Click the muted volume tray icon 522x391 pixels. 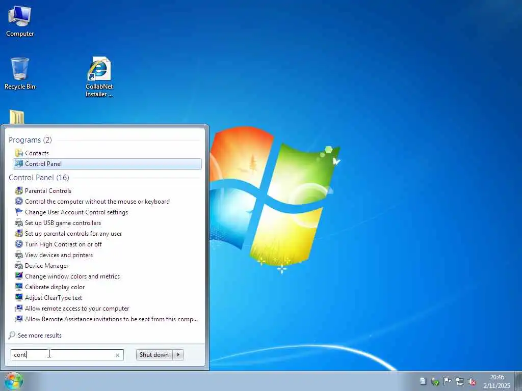click(x=472, y=381)
